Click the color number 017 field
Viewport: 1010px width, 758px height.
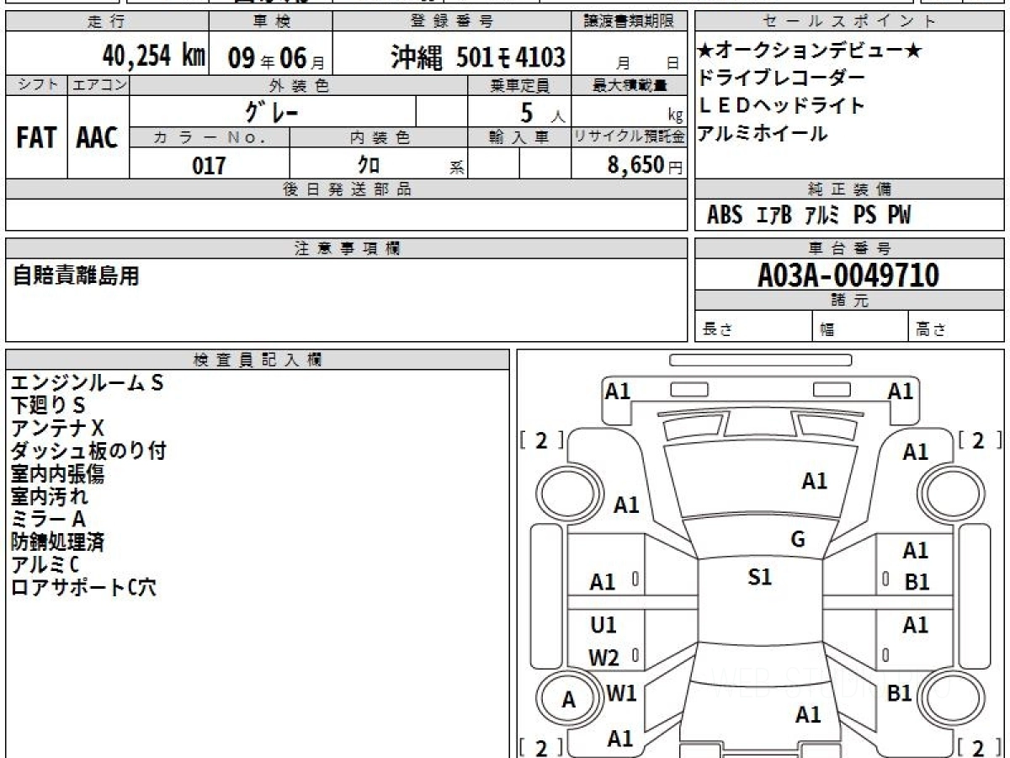[210, 165]
